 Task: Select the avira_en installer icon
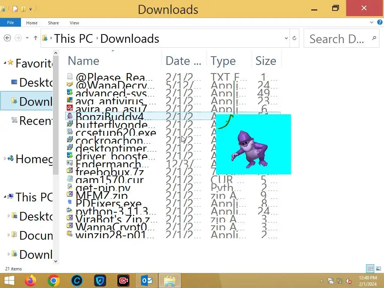pos(70,108)
